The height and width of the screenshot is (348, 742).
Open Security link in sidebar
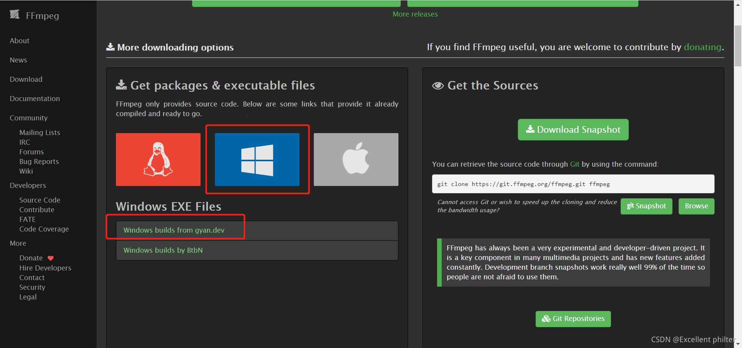[x=32, y=287]
